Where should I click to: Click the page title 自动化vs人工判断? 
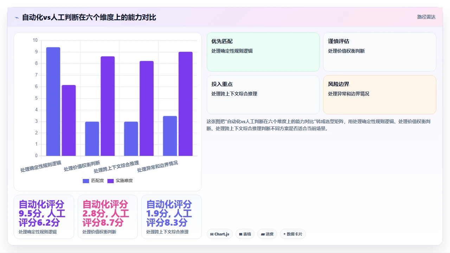(89, 18)
